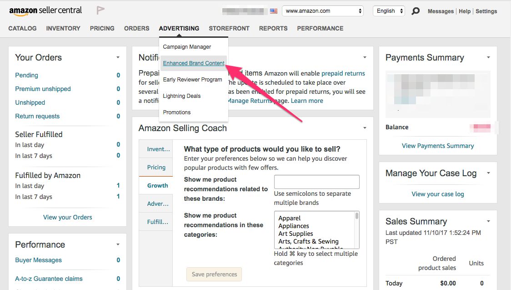This screenshot has height=290, width=511.
Task: Collapse the Payments Summary panel arrow
Action: point(488,57)
